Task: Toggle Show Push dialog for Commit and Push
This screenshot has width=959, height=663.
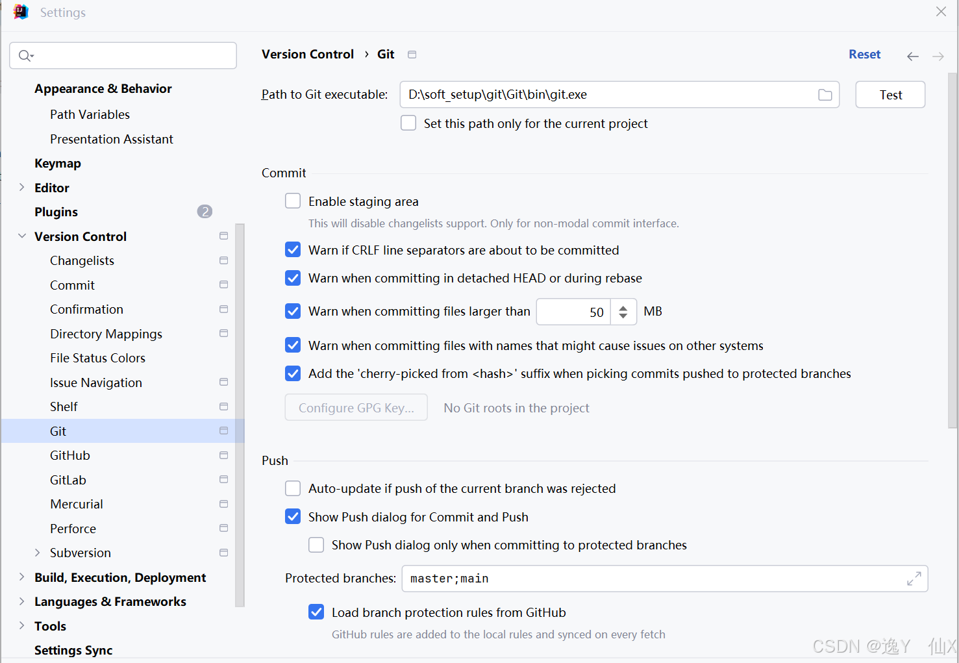Action: click(293, 517)
